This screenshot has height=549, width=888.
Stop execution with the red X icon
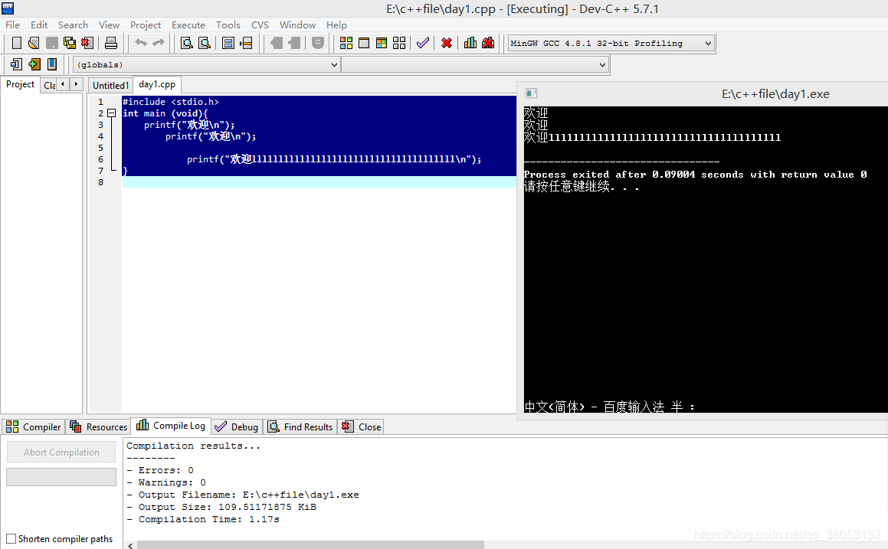447,43
